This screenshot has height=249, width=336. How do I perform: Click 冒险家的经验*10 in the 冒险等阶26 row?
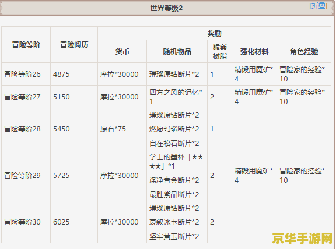tap(302, 74)
